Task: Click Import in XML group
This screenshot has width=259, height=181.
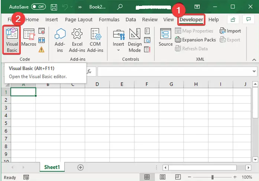Action: click(x=230, y=31)
